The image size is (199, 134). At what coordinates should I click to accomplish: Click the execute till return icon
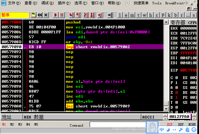click(x=100, y=15)
